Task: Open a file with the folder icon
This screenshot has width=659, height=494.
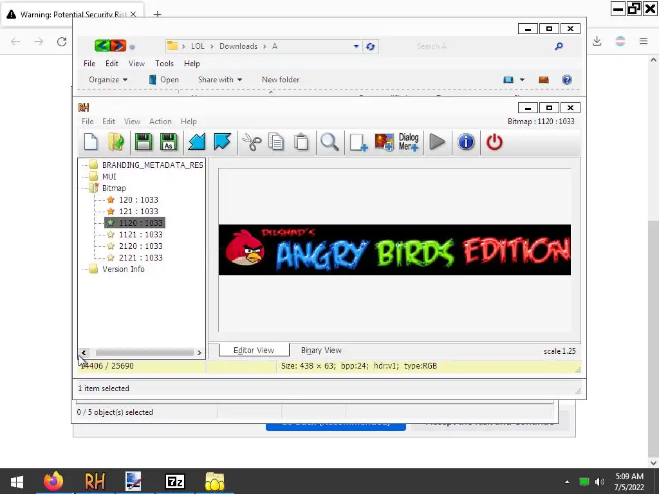Action: pyautogui.click(x=116, y=142)
